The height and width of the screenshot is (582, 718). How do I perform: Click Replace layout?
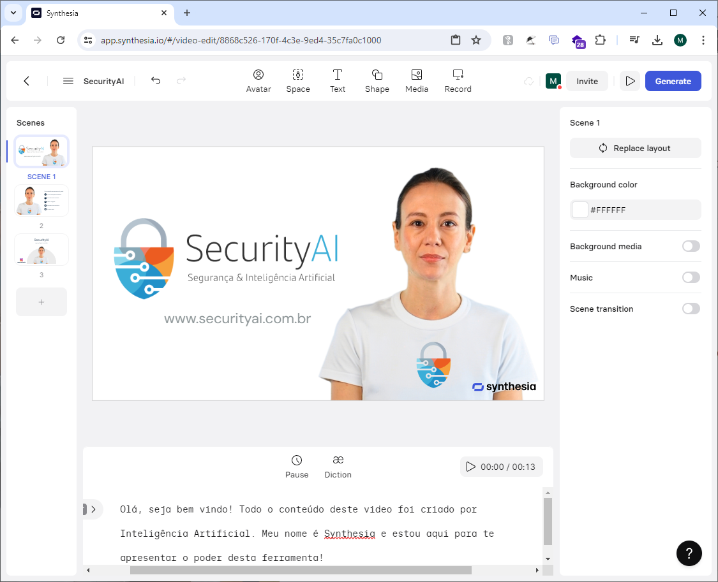(x=635, y=148)
